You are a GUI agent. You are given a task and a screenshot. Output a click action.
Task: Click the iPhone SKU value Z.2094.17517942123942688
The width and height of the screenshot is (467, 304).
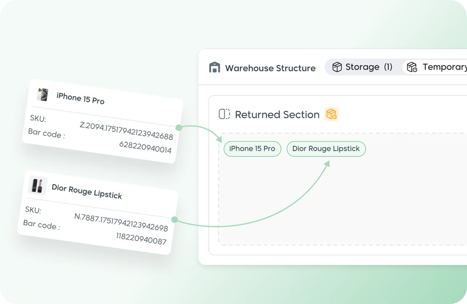126,131
